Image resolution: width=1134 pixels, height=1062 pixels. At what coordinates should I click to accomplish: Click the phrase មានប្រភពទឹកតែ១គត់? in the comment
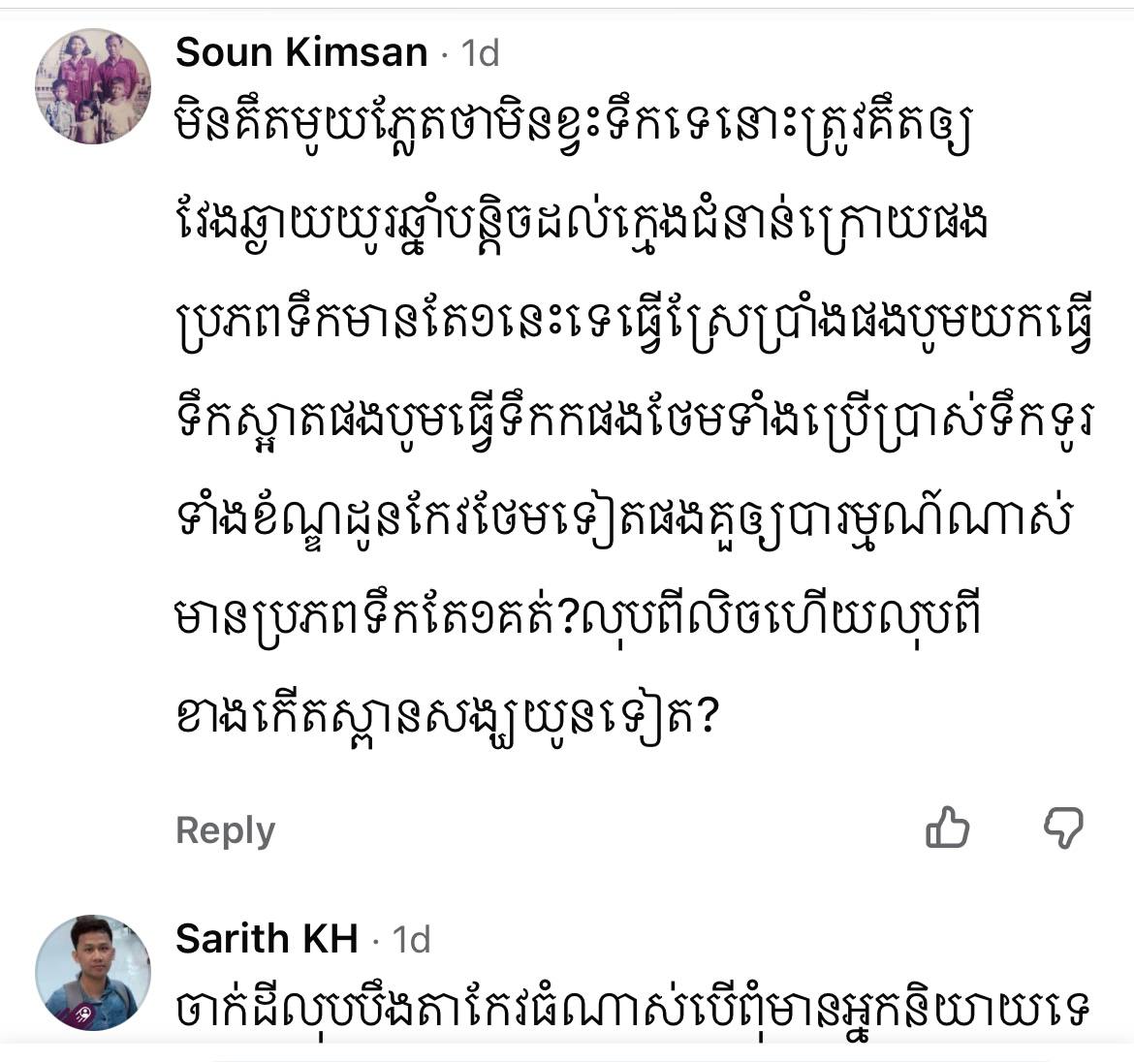pyautogui.click(x=380, y=620)
